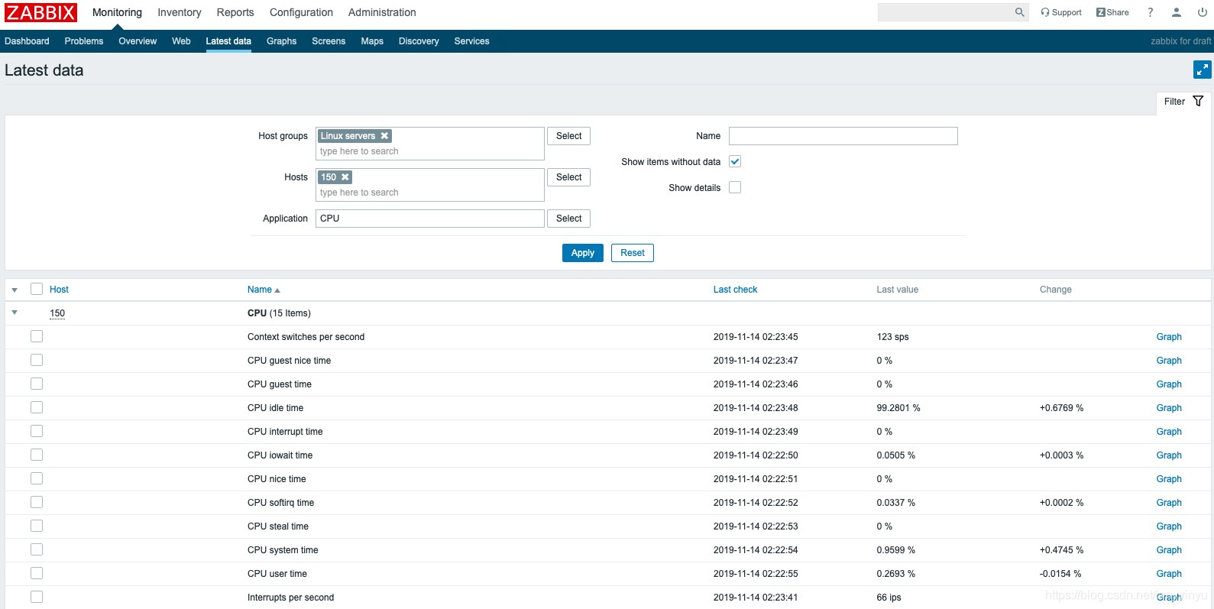Go to Overview submenu
The width and height of the screenshot is (1214, 609).
pyautogui.click(x=138, y=41)
